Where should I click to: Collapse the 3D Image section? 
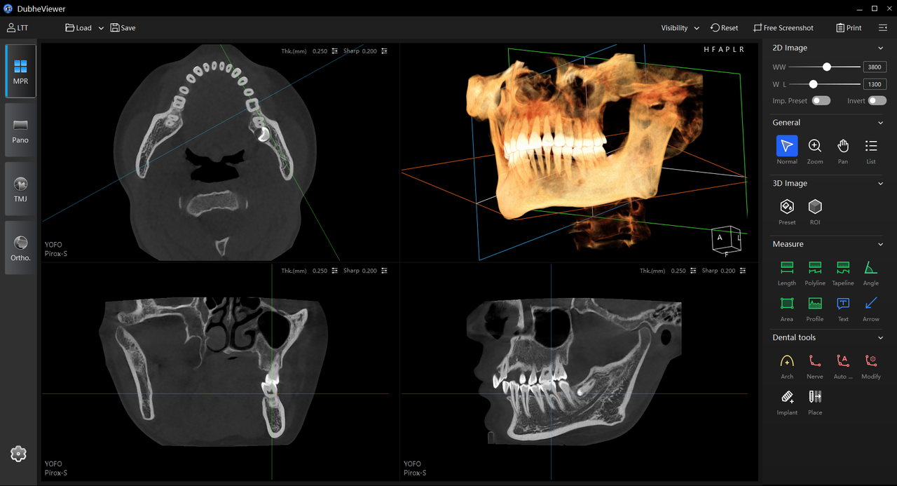tap(881, 184)
